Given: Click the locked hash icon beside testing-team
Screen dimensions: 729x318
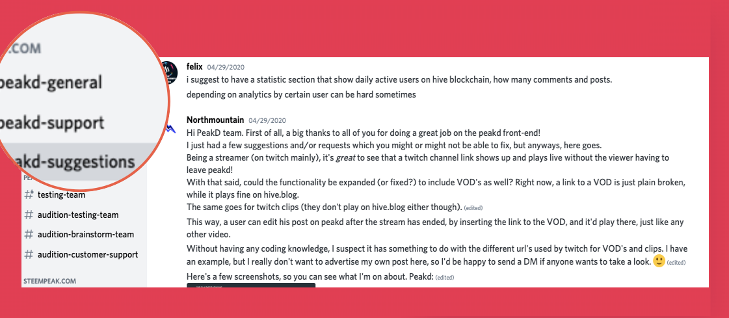Looking at the screenshot, I should 29,195.
